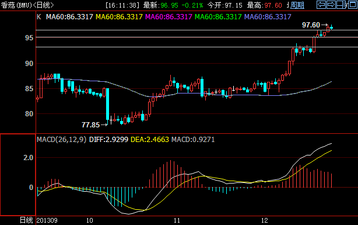Select the K indicator label

39,17
